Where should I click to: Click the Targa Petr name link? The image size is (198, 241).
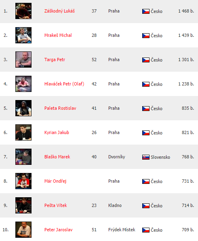point(55,60)
